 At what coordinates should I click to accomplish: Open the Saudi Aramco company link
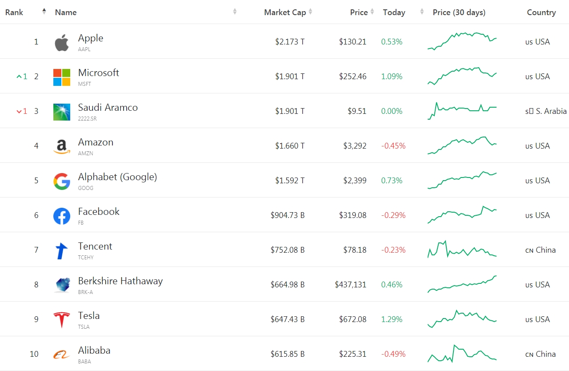click(108, 108)
